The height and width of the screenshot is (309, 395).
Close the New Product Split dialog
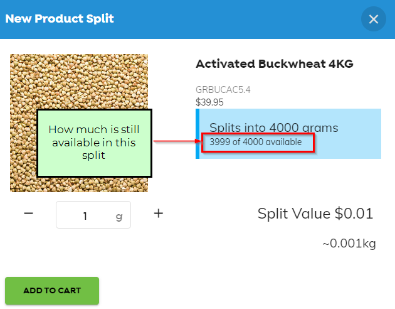(373, 19)
